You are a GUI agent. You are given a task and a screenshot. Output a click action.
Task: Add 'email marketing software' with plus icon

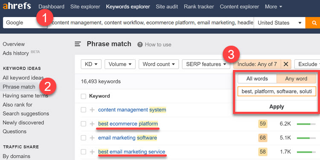92,138
